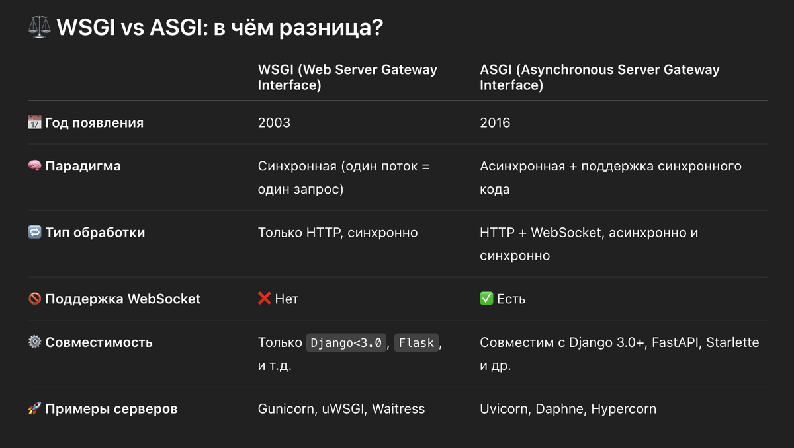Click the page heading WSGI vs ASGI
Screen dimensions: 794x448
220,29
